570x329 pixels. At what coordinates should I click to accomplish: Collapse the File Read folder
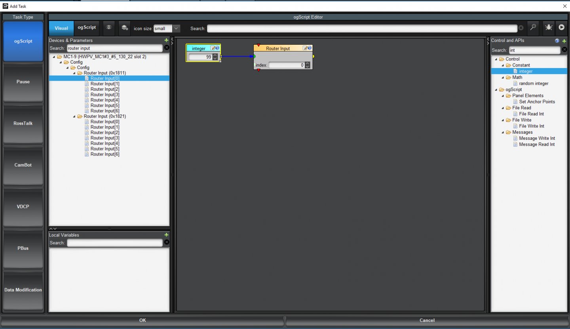[x=503, y=108]
